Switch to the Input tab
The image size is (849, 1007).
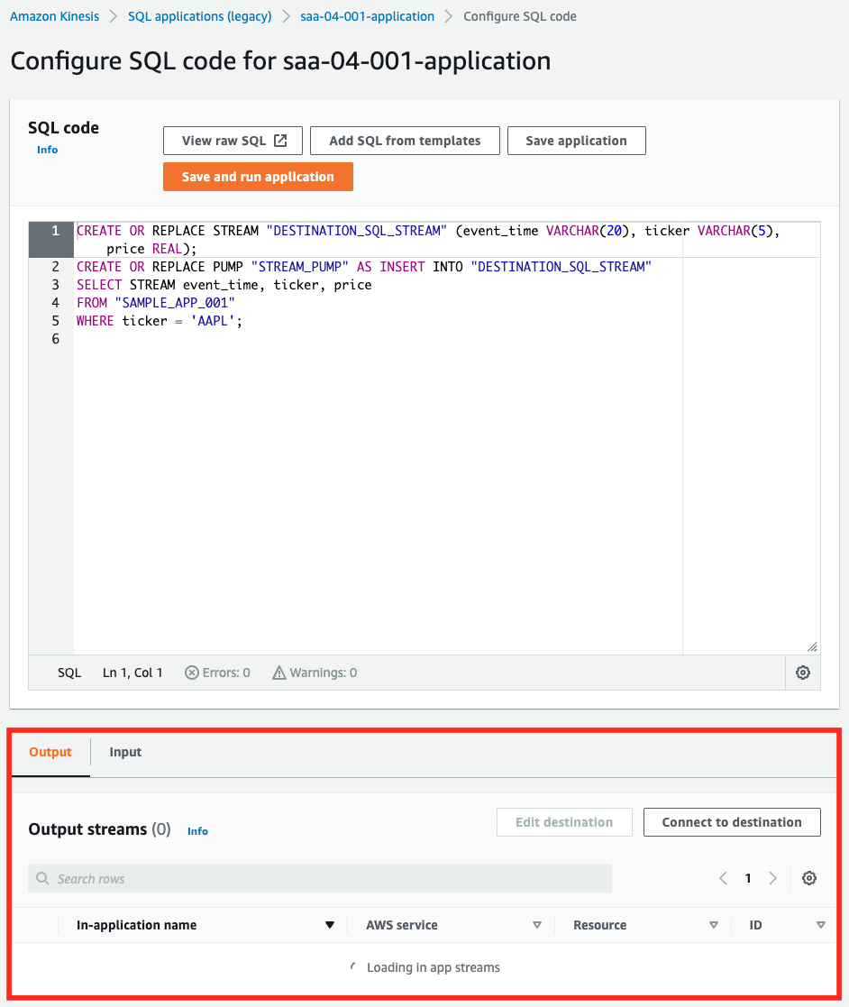tap(124, 751)
